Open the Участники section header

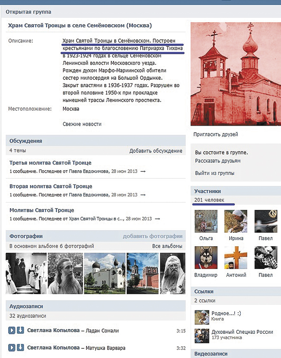[x=208, y=191]
